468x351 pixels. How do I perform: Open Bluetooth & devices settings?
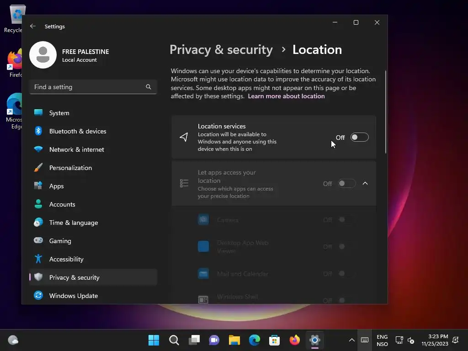click(x=93, y=131)
